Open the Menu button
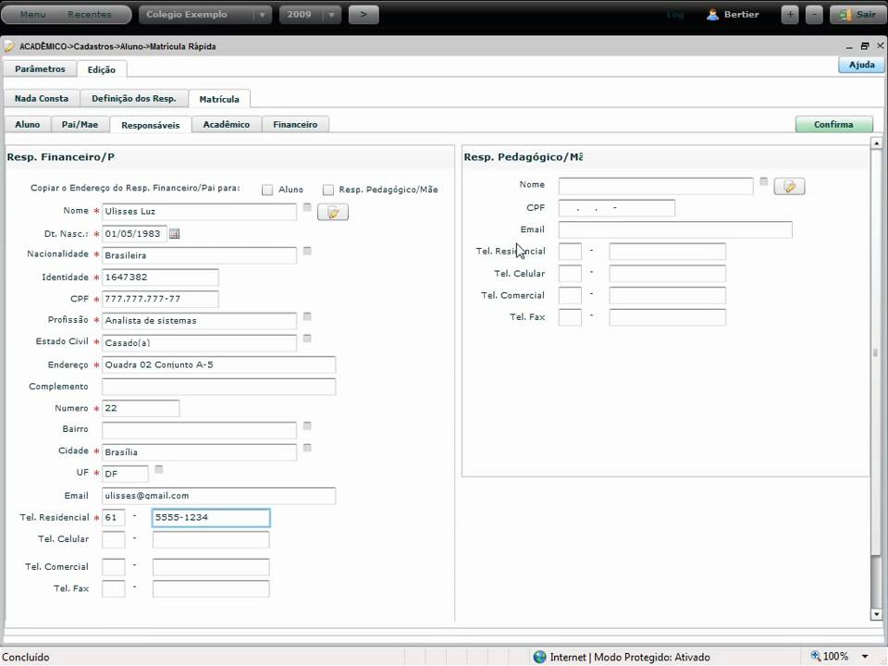This screenshot has width=888, height=666. coord(33,15)
